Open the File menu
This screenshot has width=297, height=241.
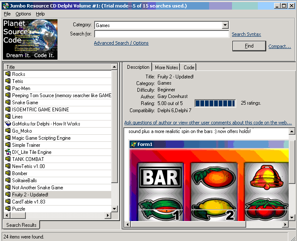click(x=7, y=14)
